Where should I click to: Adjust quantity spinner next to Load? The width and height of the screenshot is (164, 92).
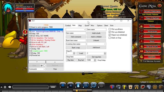(x=105, y=53)
